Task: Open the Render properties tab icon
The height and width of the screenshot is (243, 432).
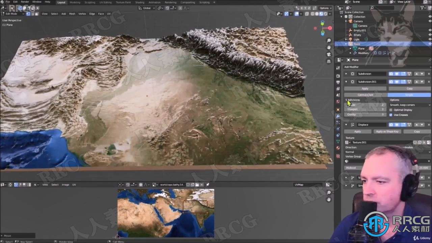Action: [338, 76]
